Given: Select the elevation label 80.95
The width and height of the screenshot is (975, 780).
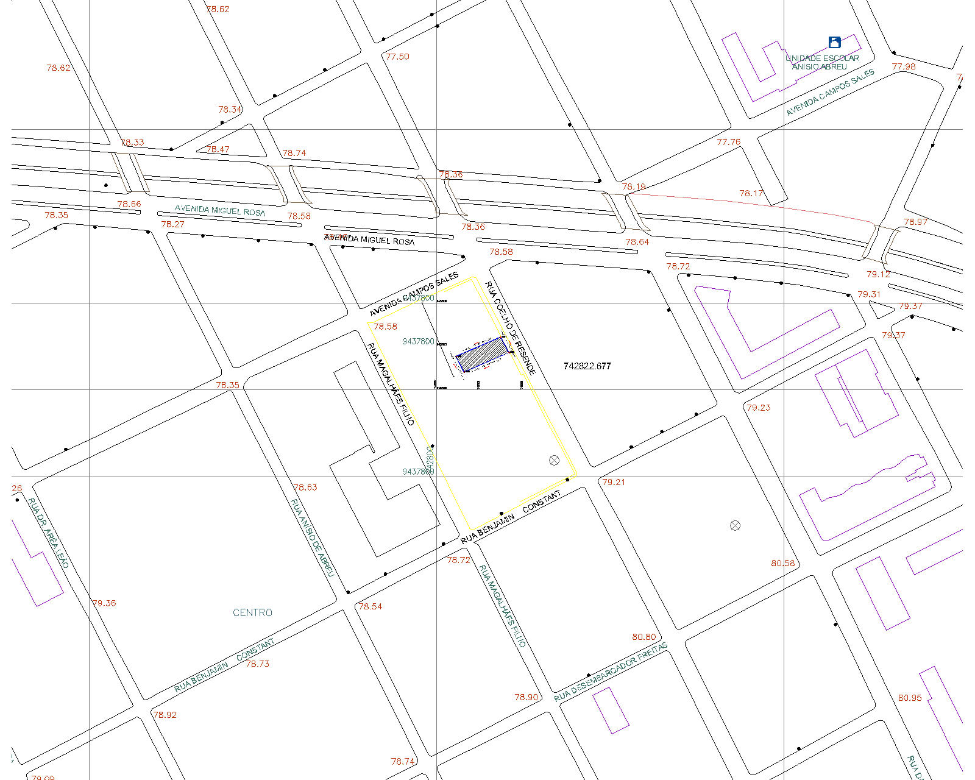Looking at the screenshot, I should [x=909, y=698].
